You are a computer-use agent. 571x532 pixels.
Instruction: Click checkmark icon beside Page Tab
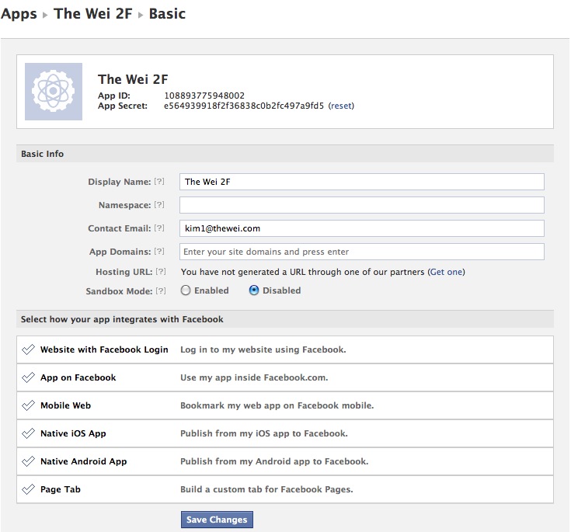pos(28,489)
